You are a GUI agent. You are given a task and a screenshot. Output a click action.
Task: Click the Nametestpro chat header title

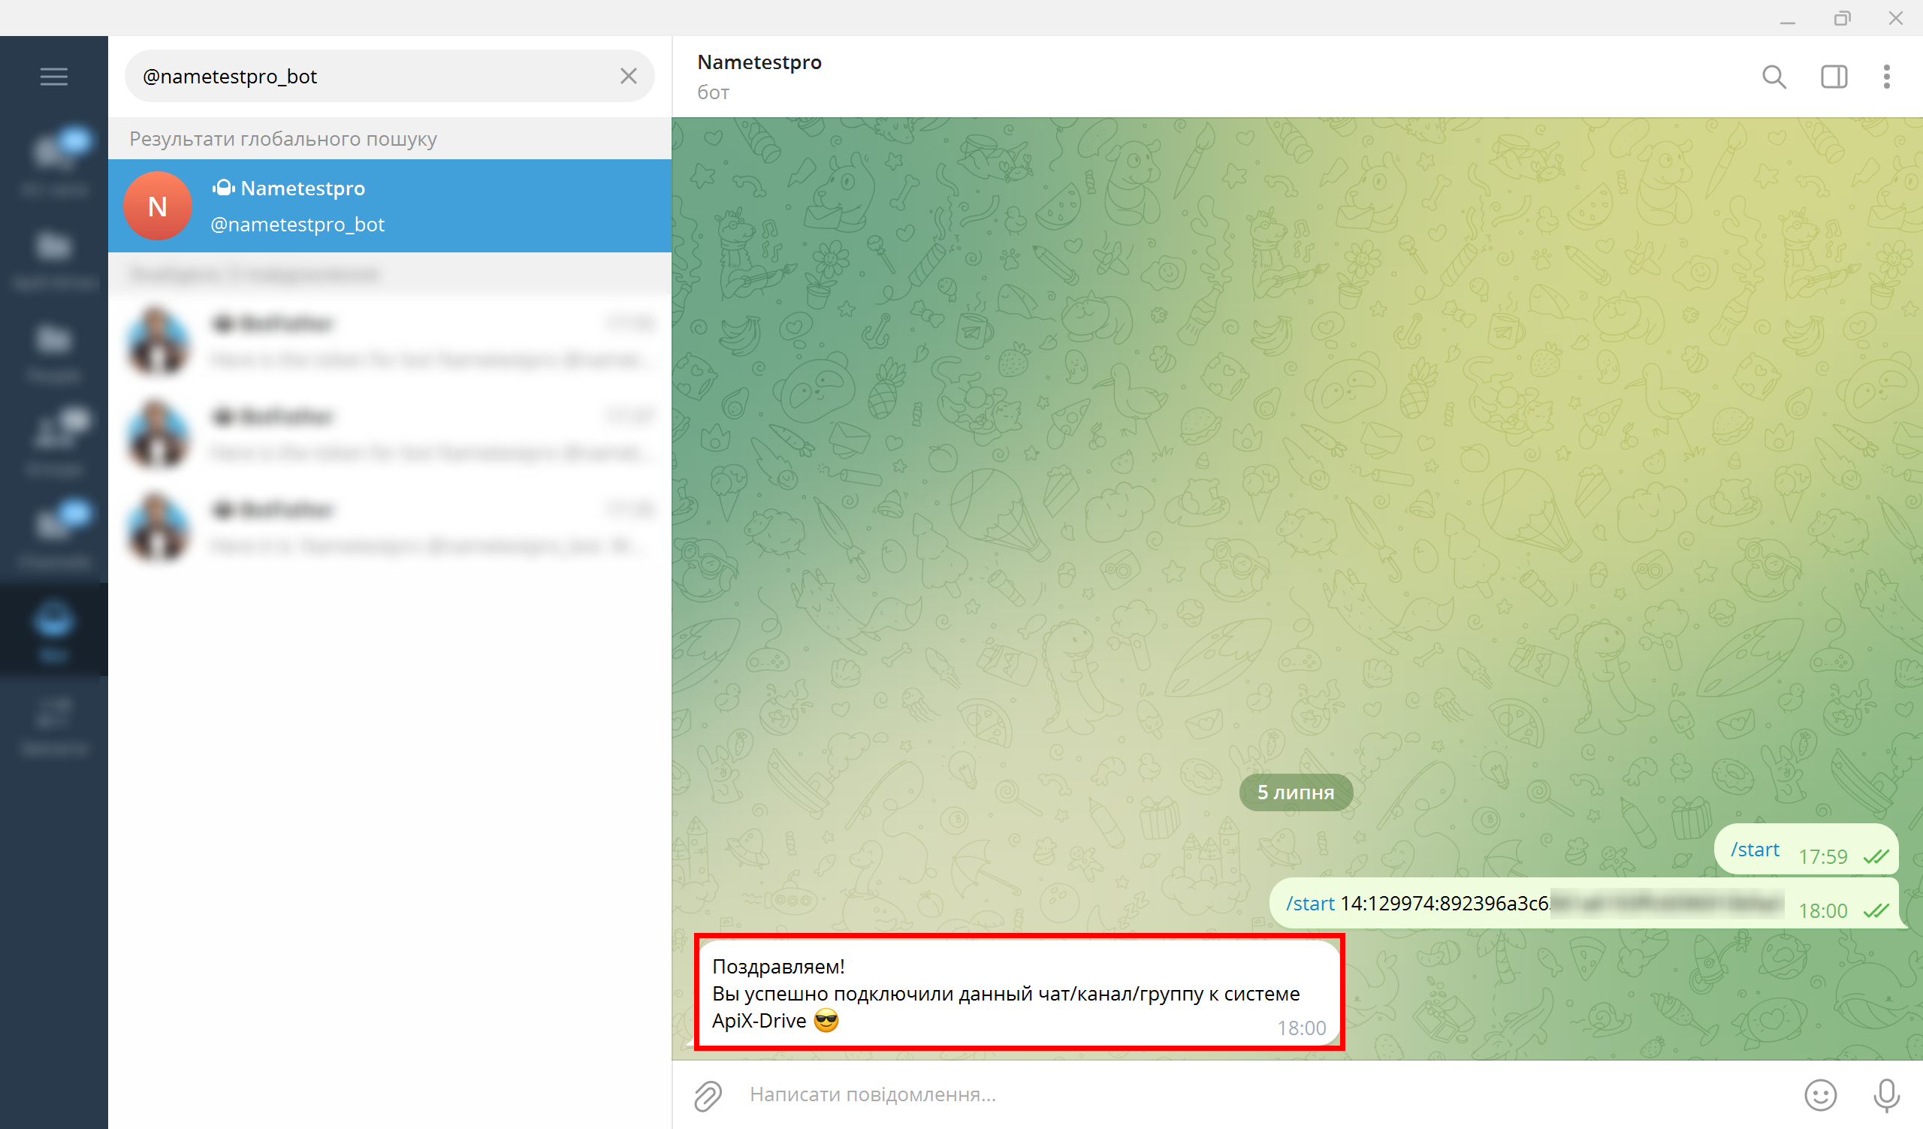point(759,62)
